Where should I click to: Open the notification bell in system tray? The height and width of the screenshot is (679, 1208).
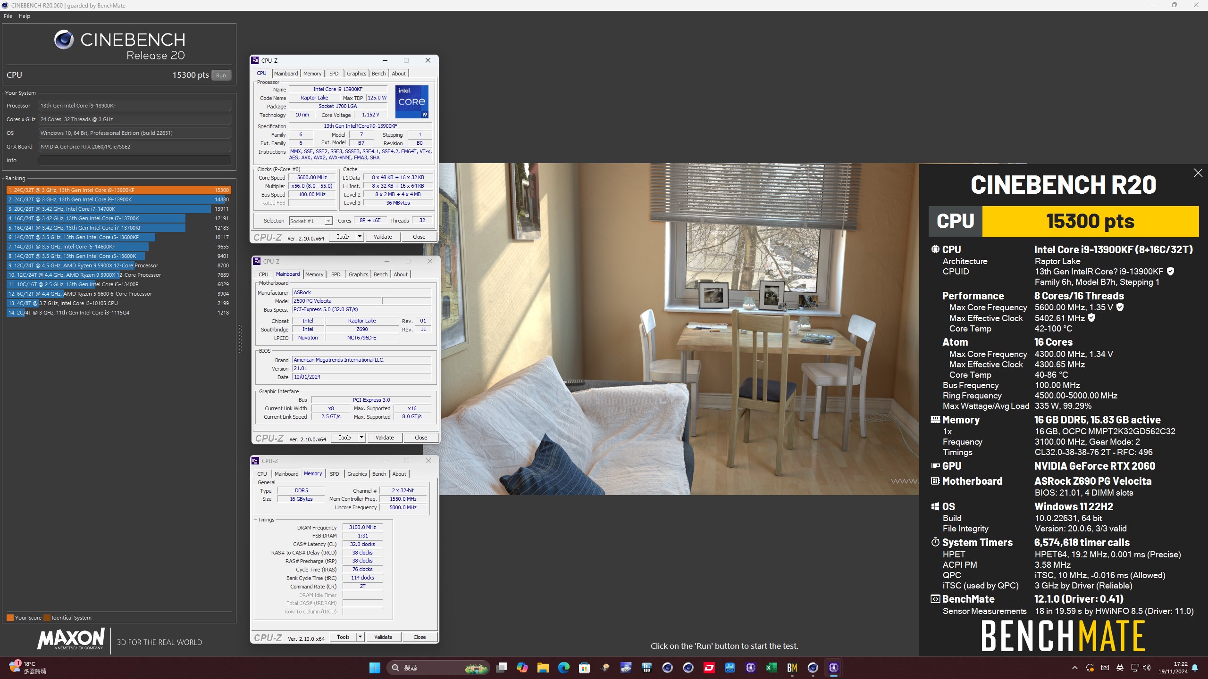[x=1195, y=668]
